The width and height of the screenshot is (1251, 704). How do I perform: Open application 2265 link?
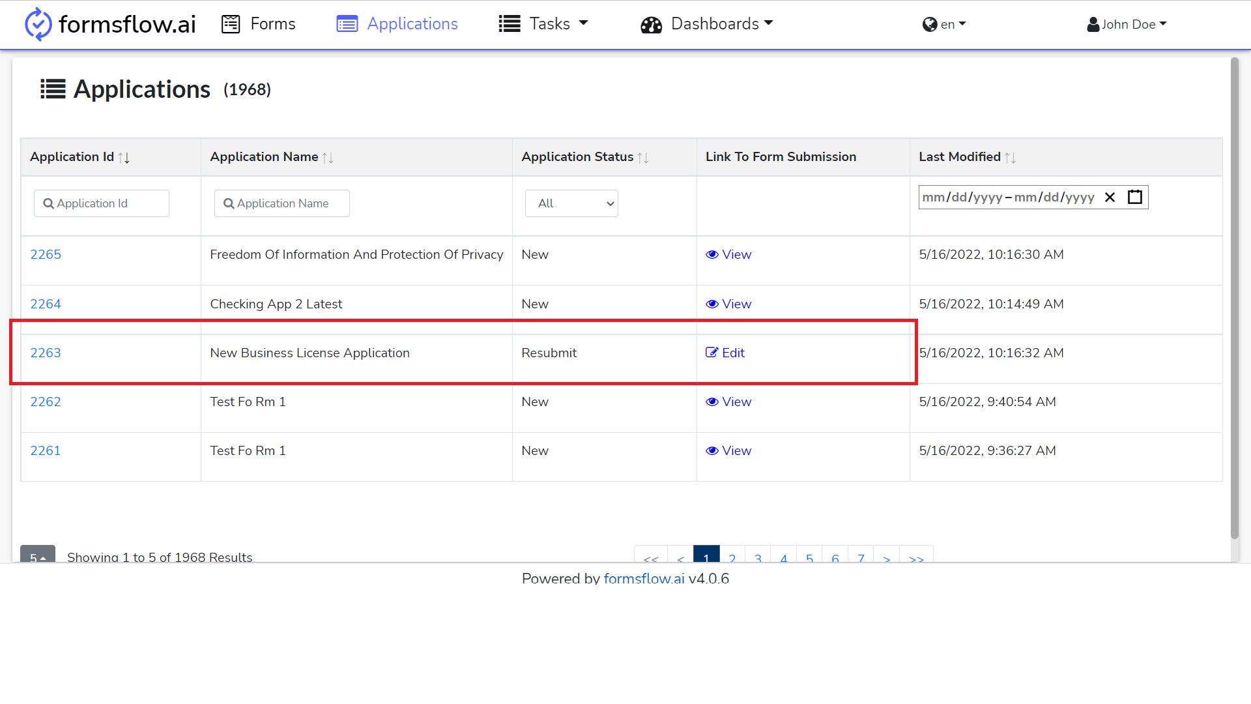coord(46,254)
